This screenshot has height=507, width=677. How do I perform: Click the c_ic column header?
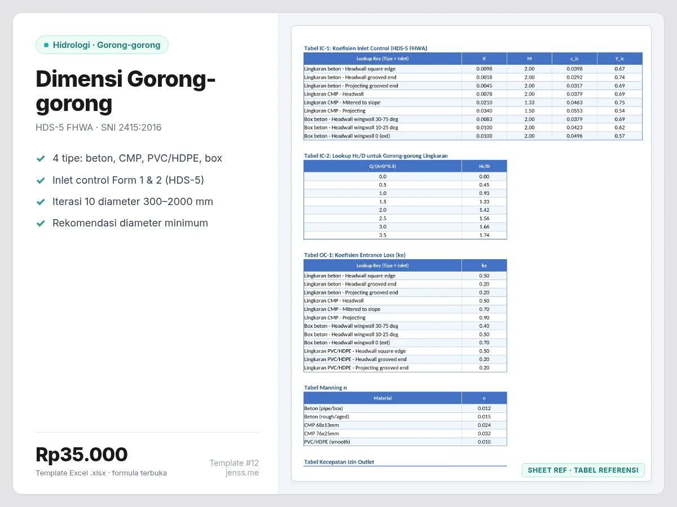[574, 59]
